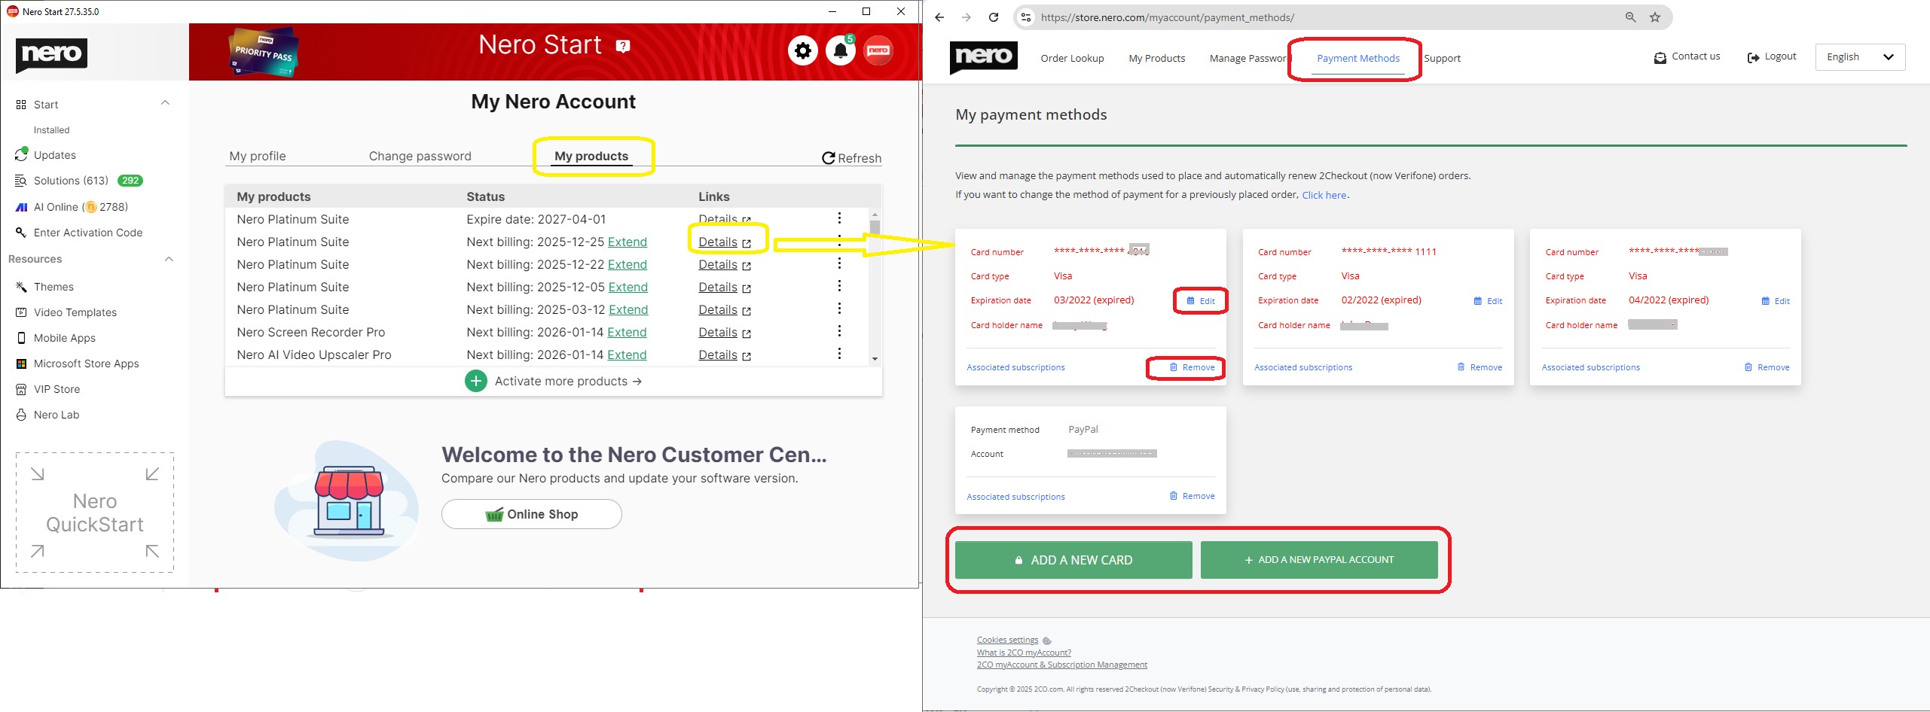Open the three-dot menu for the 2025-03-12 Platinum Suite
1930x712 pixels.
point(839,309)
